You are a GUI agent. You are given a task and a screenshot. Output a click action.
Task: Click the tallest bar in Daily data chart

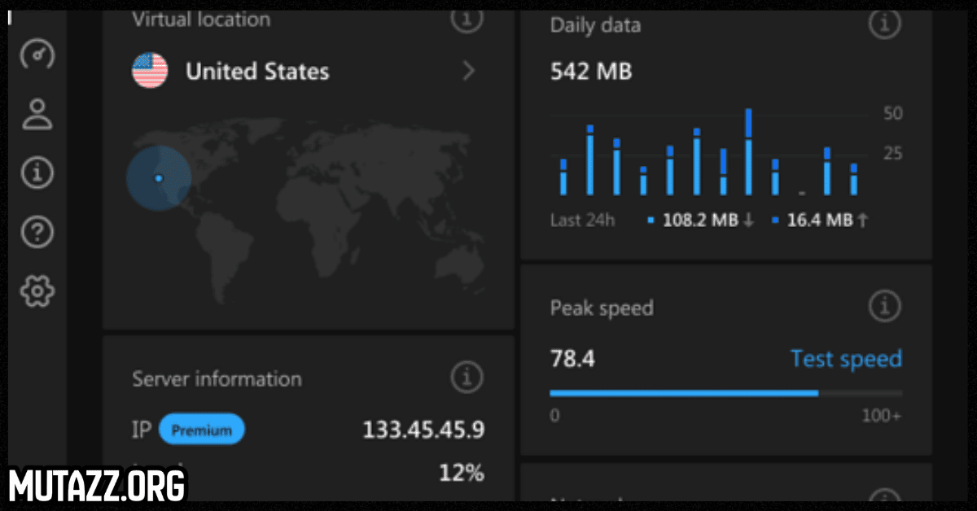pyautogui.click(x=748, y=152)
